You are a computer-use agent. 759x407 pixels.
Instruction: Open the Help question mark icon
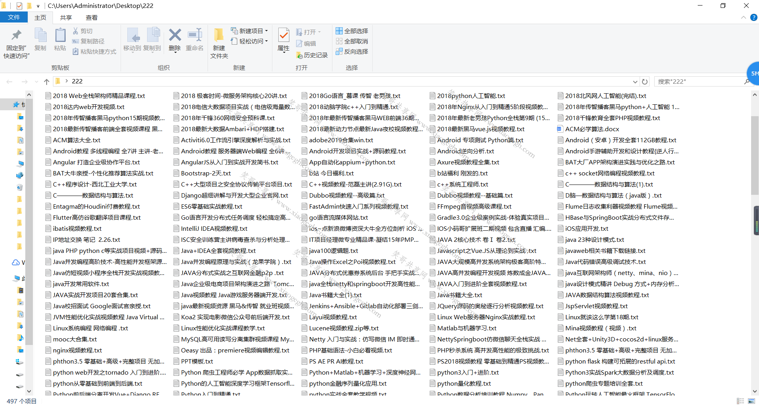[x=754, y=17]
